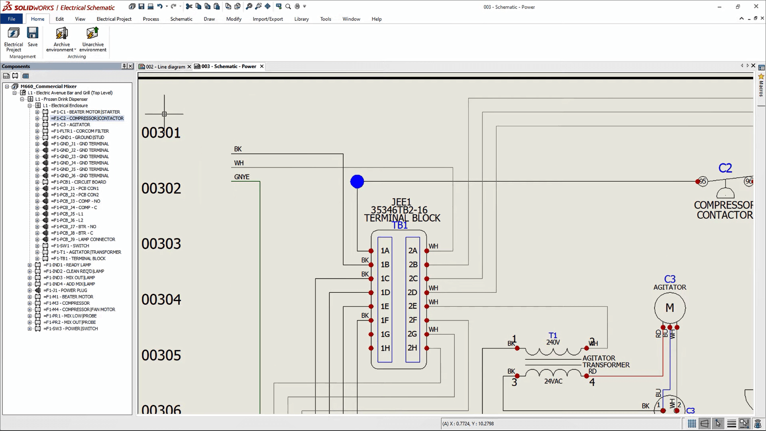Select the =F1-C2 - COMPRESSOR CONTACTOR tree item
766x431 pixels.
coord(87,118)
